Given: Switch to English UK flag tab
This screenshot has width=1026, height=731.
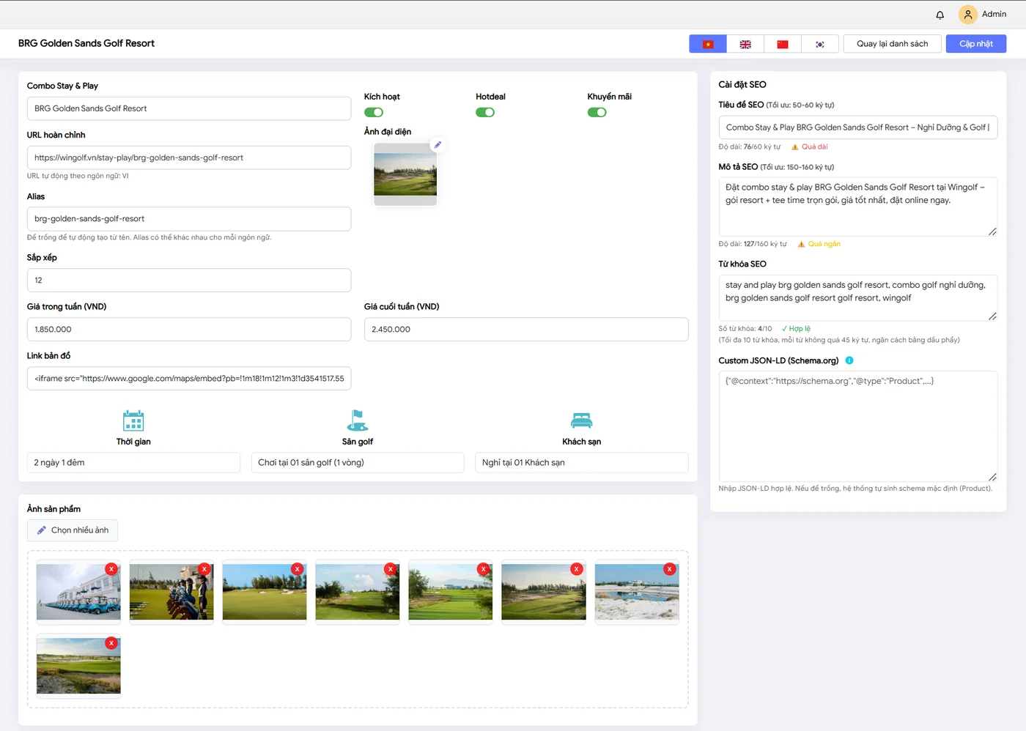Looking at the screenshot, I should point(745,44).
